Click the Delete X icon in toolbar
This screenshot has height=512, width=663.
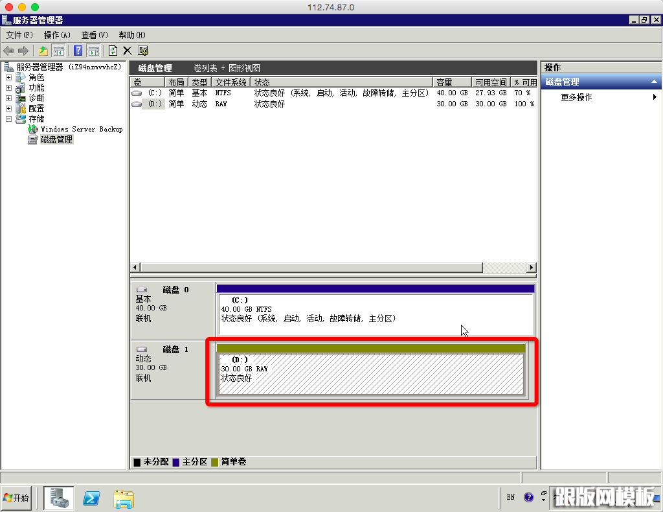coord(128,51)
